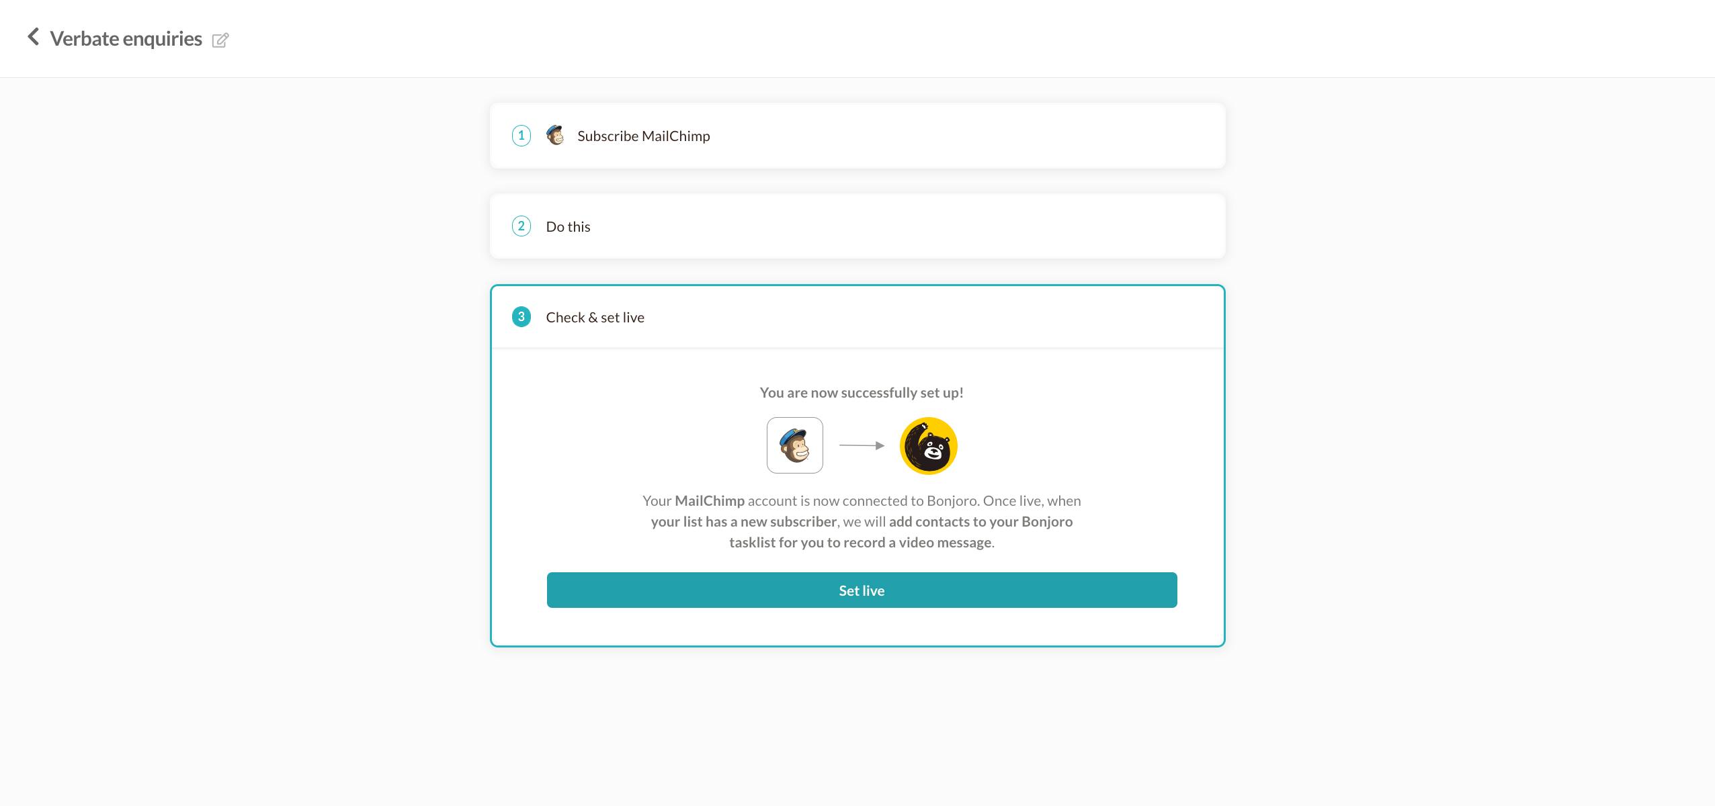Click the back arrow chevron

[x=33, y=37]
